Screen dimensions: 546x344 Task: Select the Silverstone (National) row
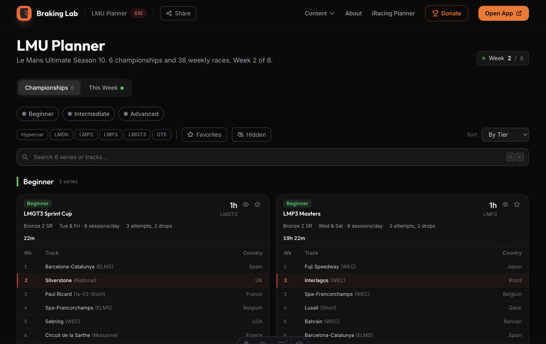click(143, 280)
